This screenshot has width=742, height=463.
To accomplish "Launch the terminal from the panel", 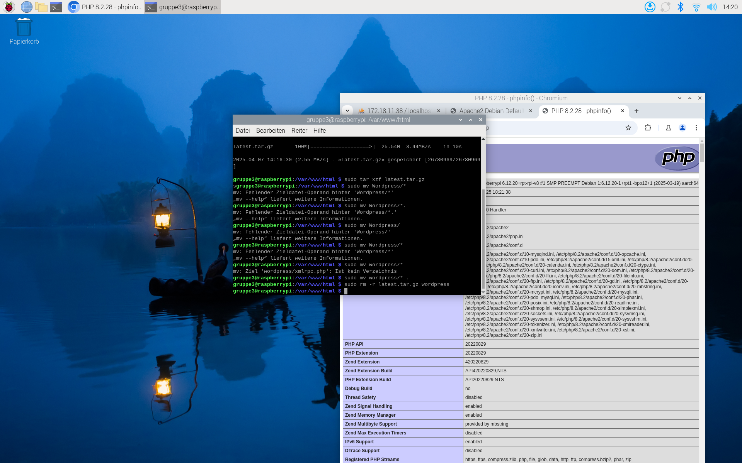I will [x=56, y=7].
